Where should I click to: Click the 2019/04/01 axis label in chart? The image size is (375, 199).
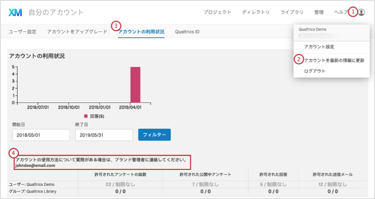(x=130, y=107)
